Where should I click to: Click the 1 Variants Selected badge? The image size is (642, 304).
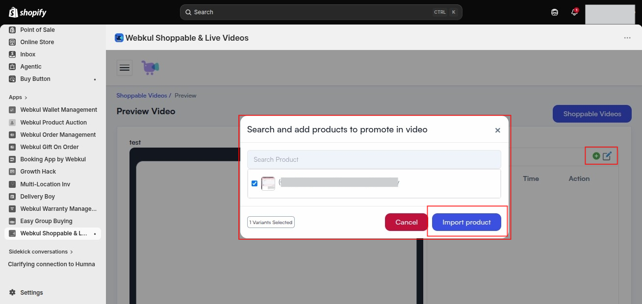pyautogui.click(x=271, y=222)
